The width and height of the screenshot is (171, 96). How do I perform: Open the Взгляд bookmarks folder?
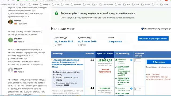tap(146, 5)
